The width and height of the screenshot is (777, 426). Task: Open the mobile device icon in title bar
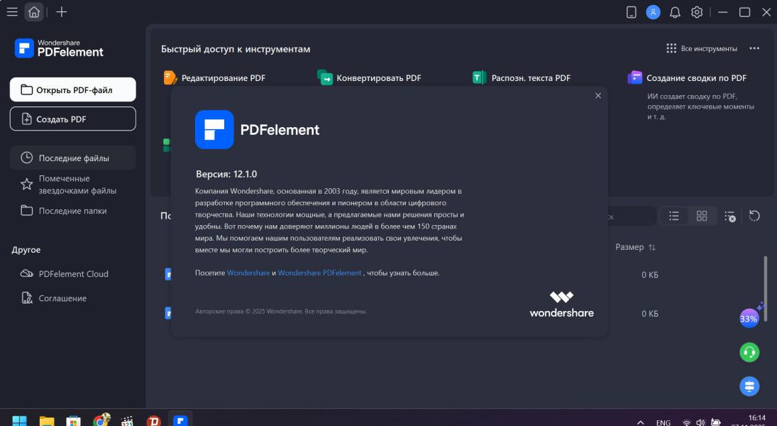[x=631, y=12]
